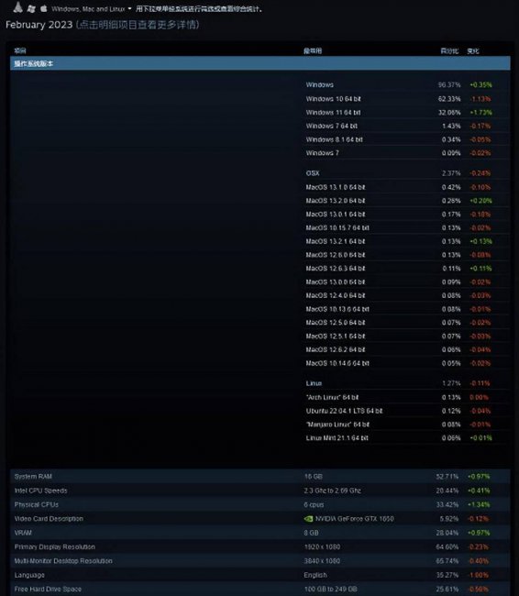Viewport: 519px width, 596px height.
Task: Click the NVIDIA logo beside GeForce GTX 1650
Action: 308,519
